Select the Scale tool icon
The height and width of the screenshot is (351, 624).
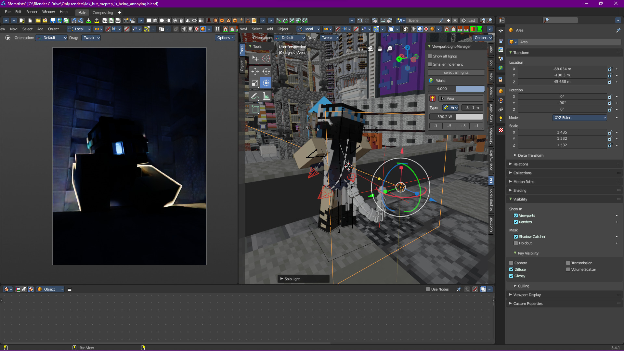click(255, 83)
